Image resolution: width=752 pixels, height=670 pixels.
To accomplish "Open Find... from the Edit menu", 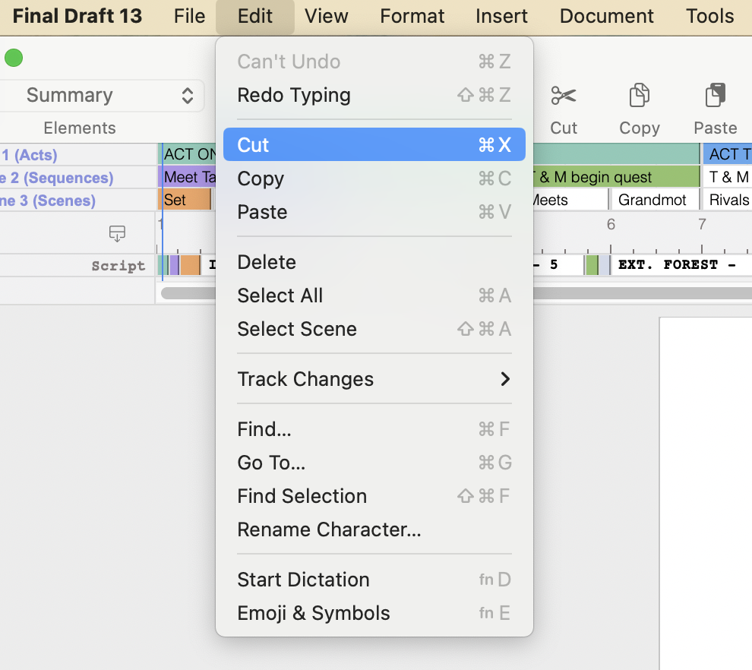I will (x=374, y=429).
